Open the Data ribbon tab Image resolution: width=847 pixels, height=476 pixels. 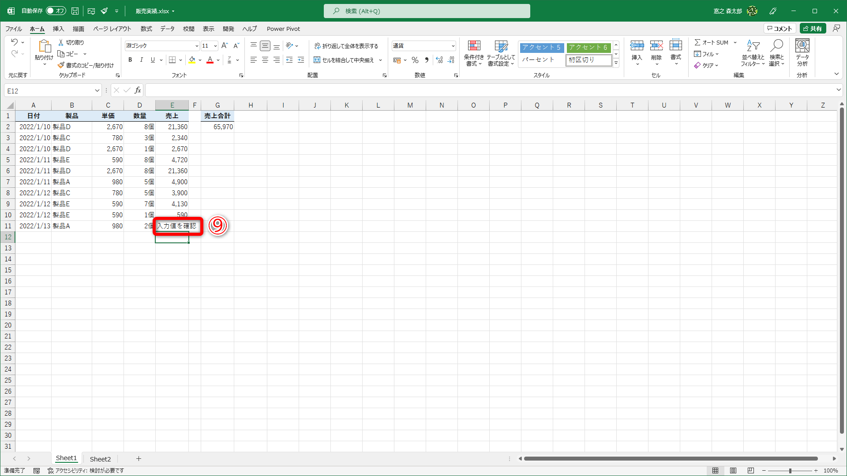167,29
